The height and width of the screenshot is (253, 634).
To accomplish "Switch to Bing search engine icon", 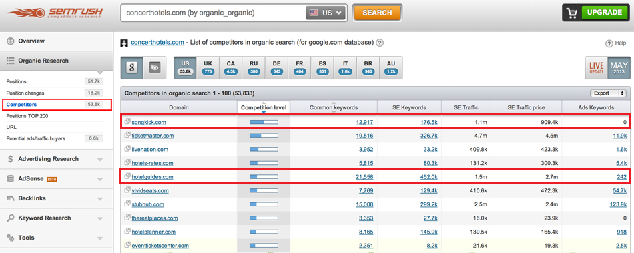I will [x=155, y=68].
